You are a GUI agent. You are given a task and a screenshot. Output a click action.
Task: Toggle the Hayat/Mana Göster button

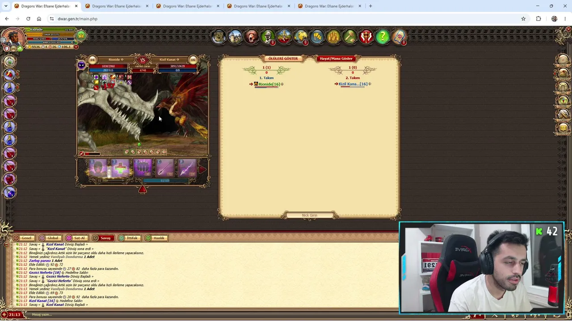tap(336, 58)
